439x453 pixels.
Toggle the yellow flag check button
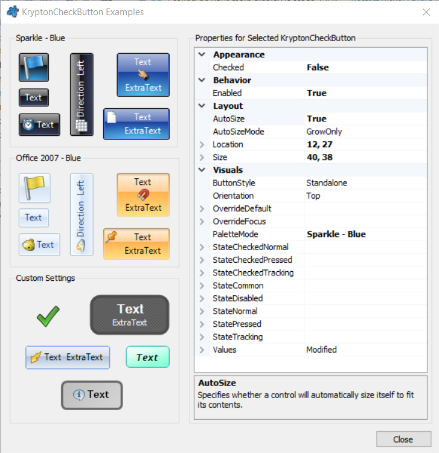34,188
